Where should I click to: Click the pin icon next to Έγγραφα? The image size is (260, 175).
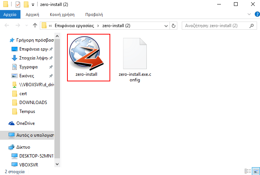(51, 67)
